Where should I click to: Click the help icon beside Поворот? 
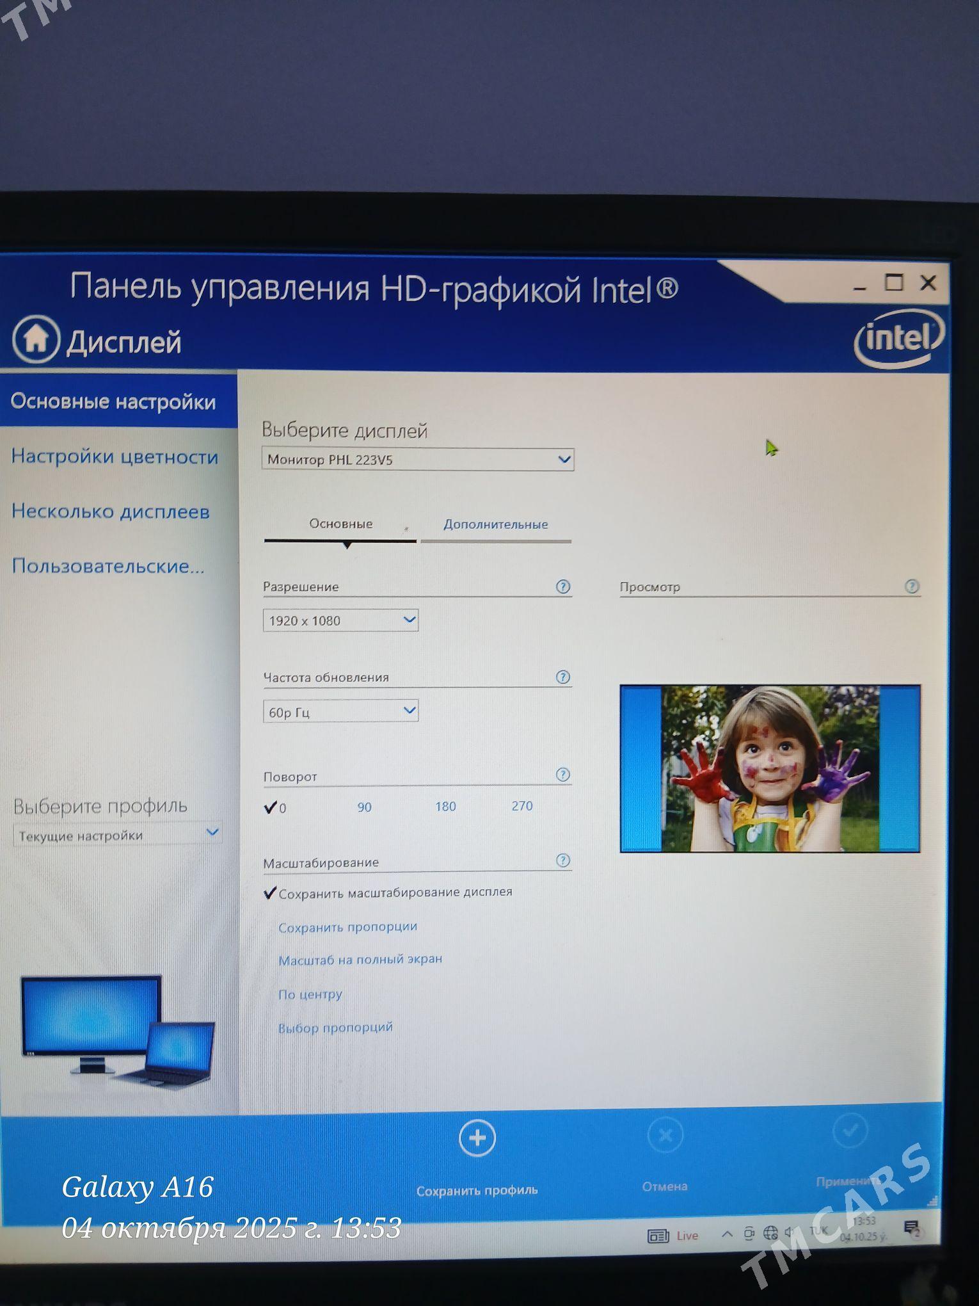(x=562, y=775)
